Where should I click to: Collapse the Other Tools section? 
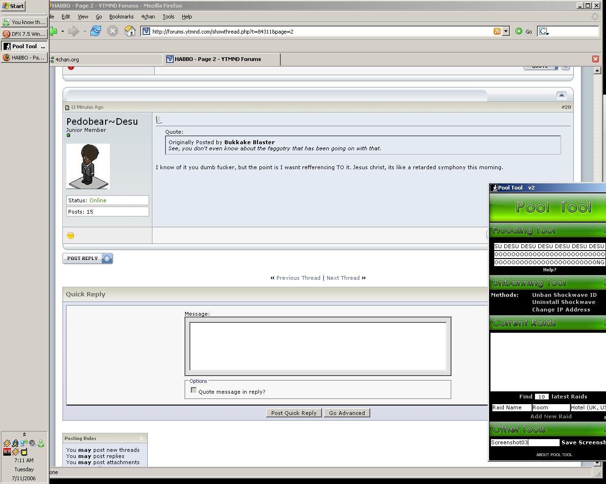[604, 429]
